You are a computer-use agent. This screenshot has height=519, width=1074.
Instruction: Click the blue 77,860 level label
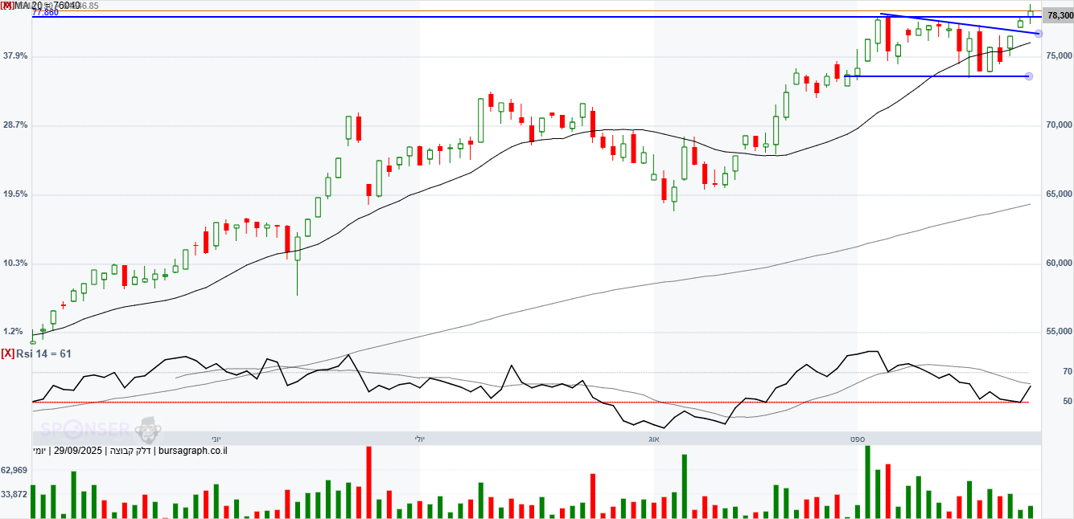click(45, 13)
